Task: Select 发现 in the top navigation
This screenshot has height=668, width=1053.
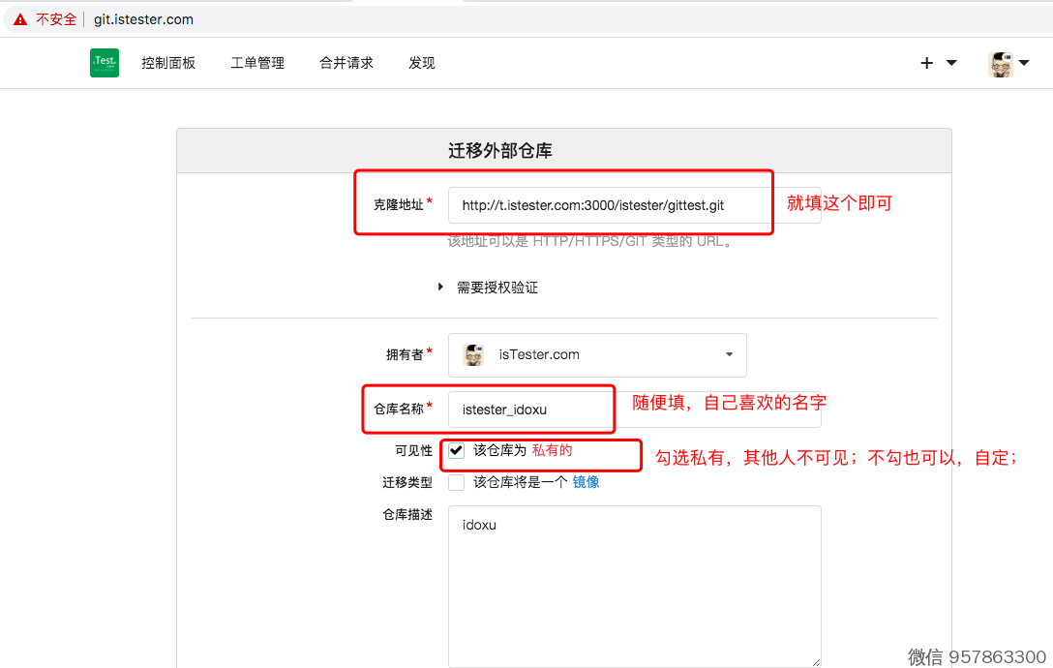Action: (422, 63)
